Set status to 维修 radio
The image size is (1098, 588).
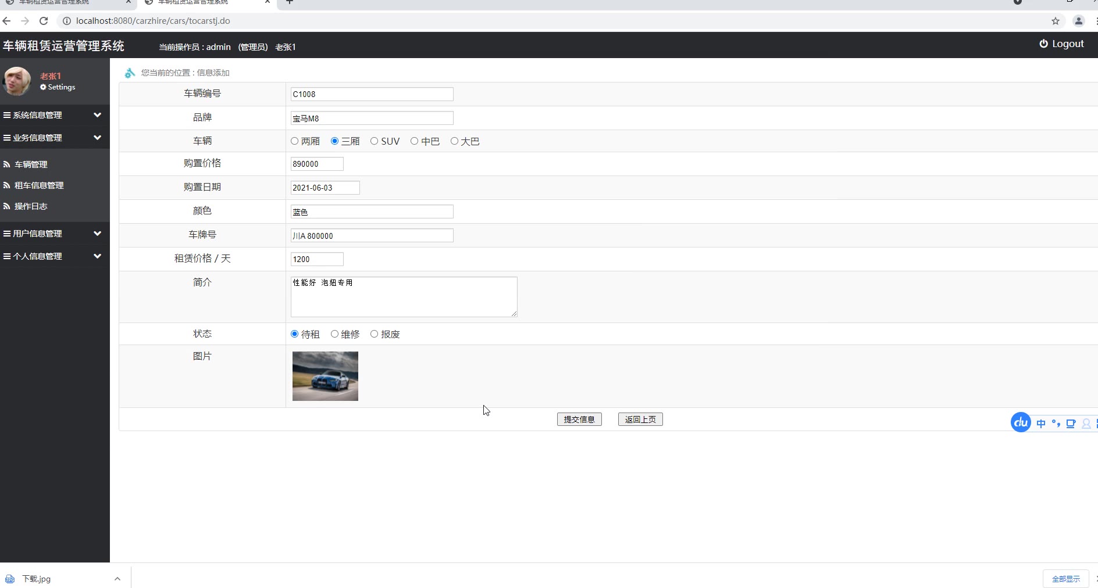pos(334,334)
